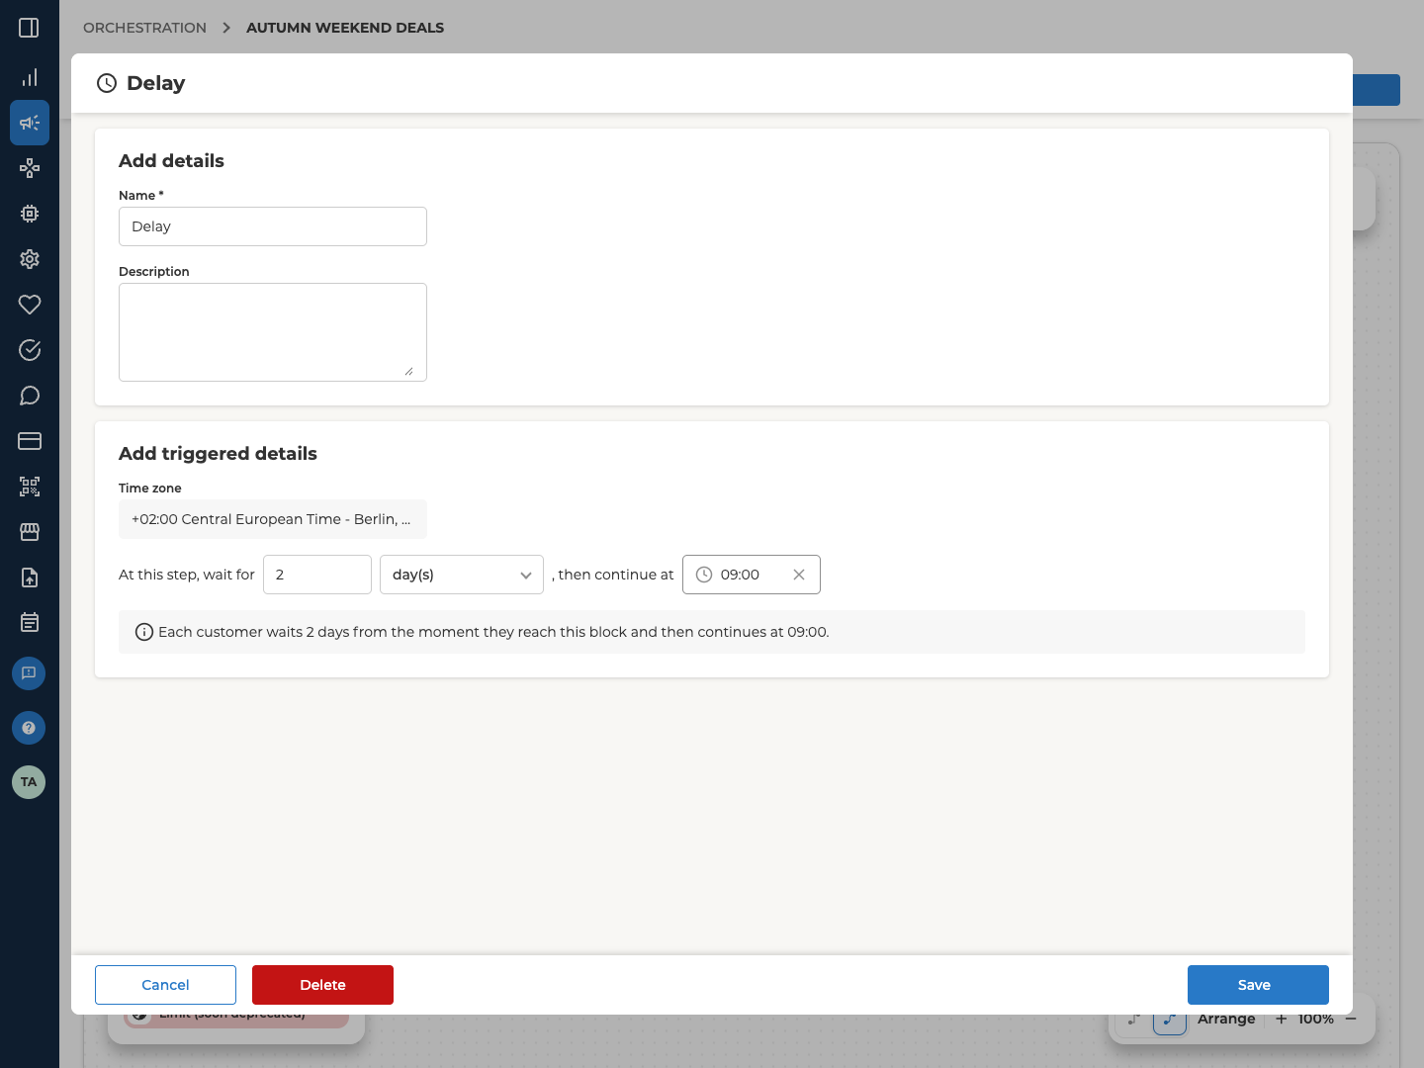Image resolution: width=1424 pixels, height=1068 pixels.
Task: Open the file upload icon
Action: point(30,578)
